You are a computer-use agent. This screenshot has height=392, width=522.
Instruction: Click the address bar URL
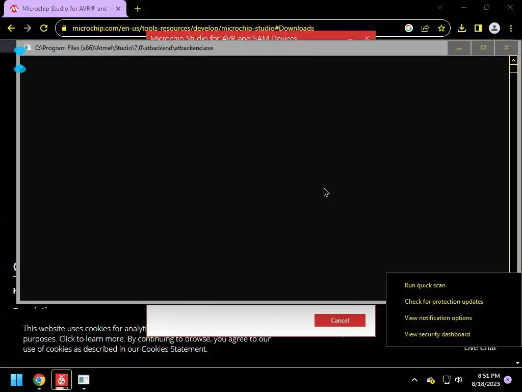point(193,29)
